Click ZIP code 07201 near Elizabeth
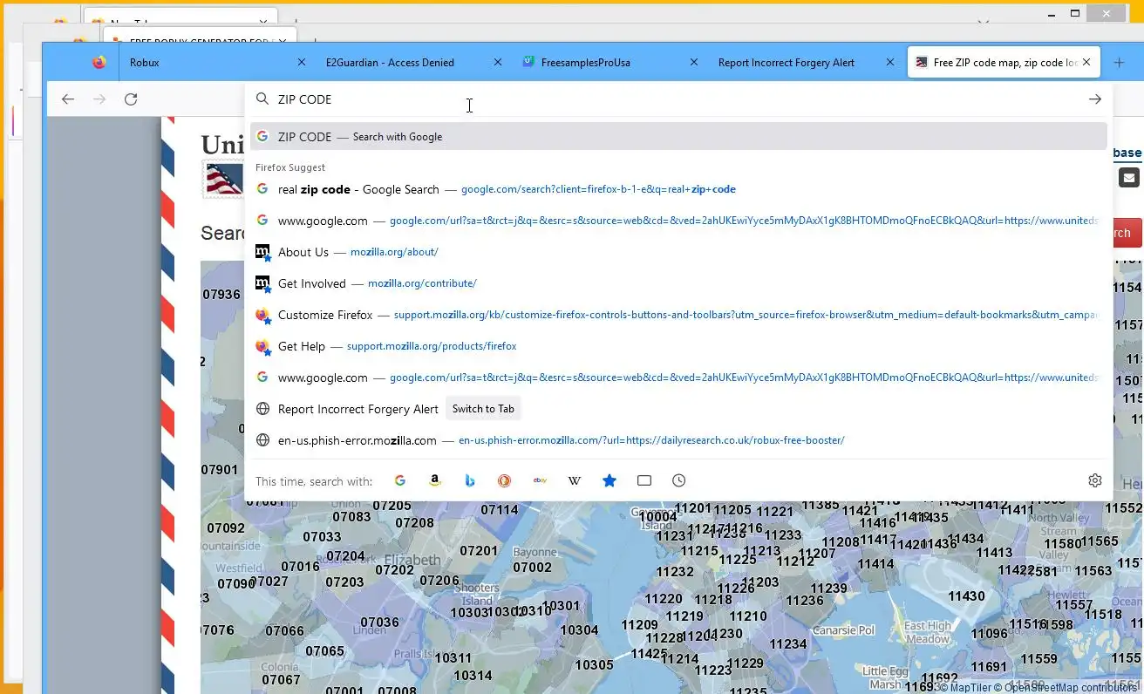The height and width of the screenshot is (694, 1144). tap(479, 551)
